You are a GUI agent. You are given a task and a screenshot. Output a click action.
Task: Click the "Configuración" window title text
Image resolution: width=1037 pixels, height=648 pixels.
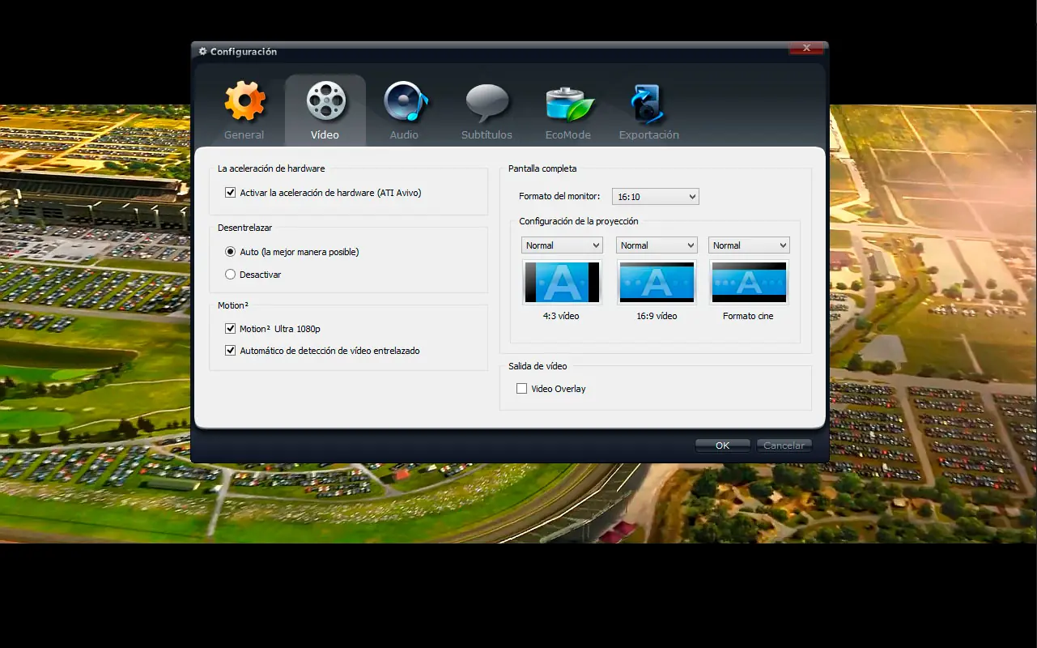pos(244,52)
